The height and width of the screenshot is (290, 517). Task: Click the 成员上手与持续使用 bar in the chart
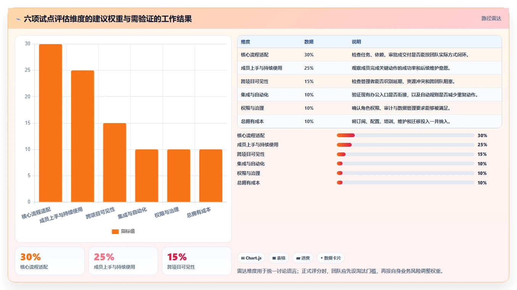[82, 136]
